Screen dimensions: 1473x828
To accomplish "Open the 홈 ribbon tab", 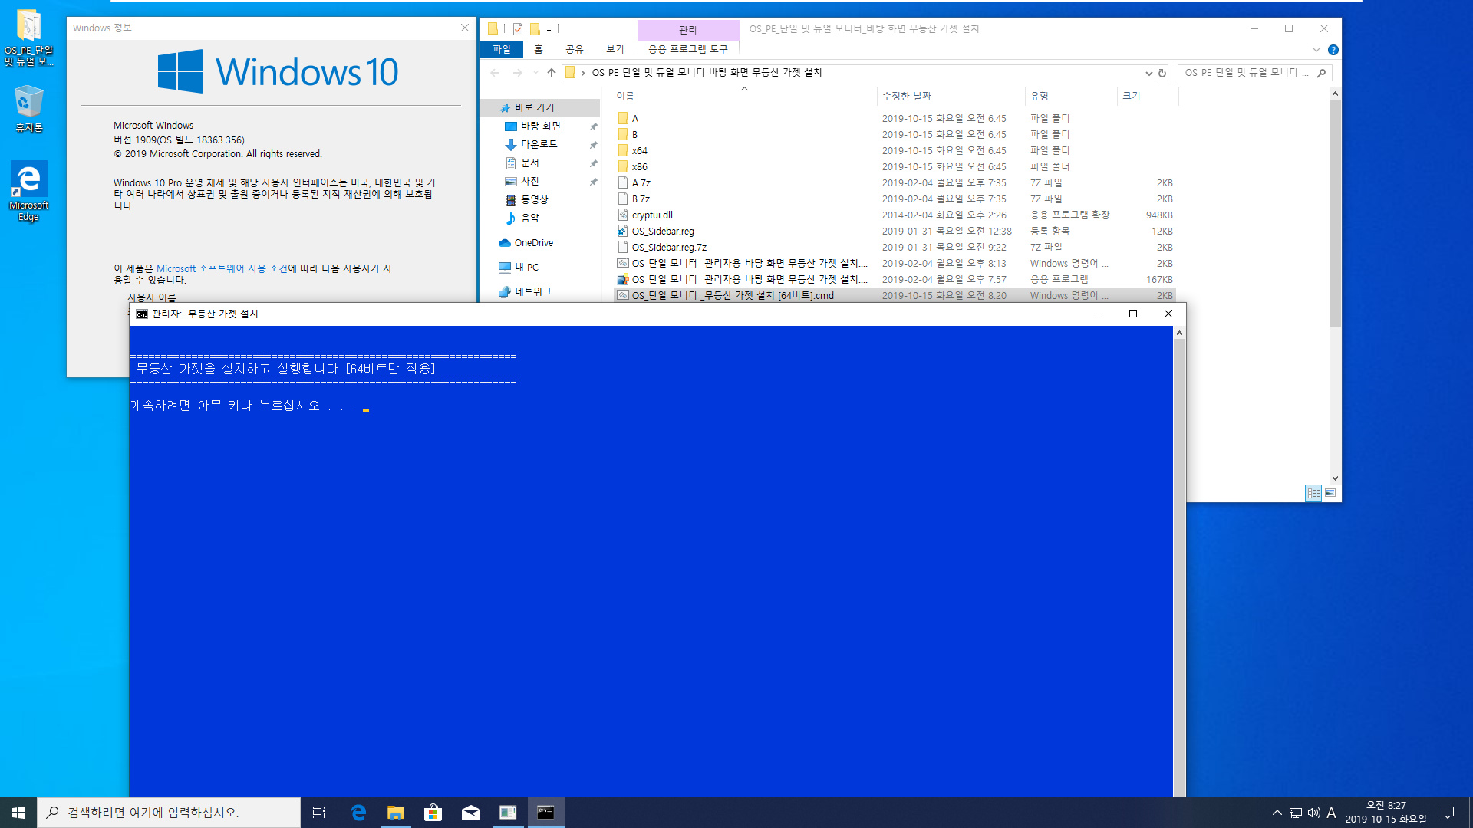I will point(539,49).
